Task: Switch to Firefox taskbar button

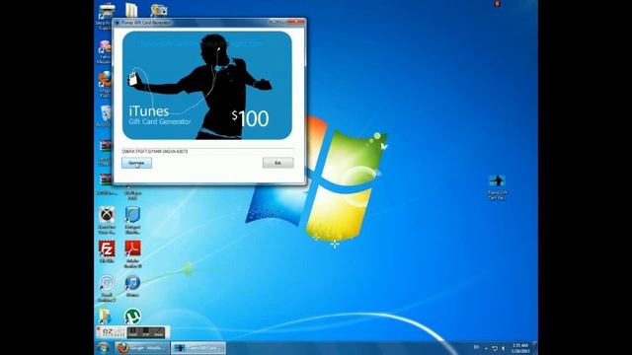Action: (142, 348)
